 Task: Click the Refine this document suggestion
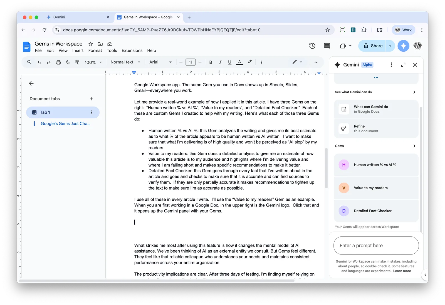(376, 128)
